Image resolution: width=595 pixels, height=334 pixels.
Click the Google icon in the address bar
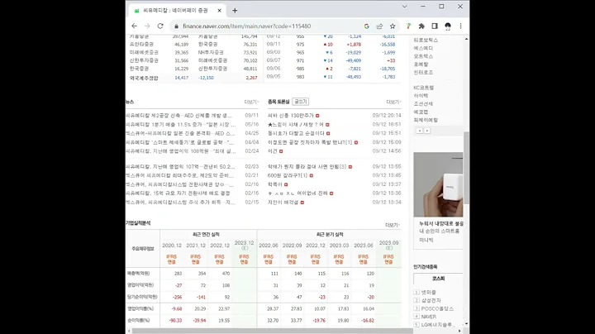pos(367,26)
